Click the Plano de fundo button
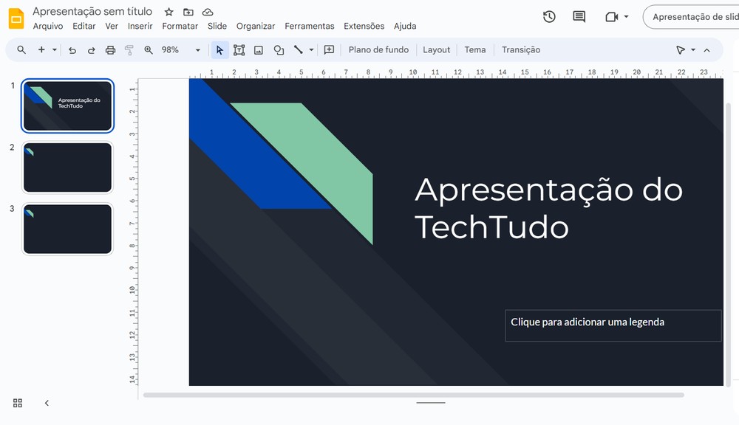739x425 pixels. (378, 49)
